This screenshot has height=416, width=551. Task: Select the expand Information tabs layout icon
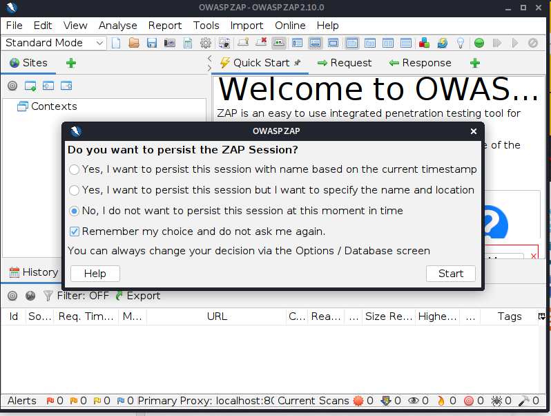pos(316,43)
